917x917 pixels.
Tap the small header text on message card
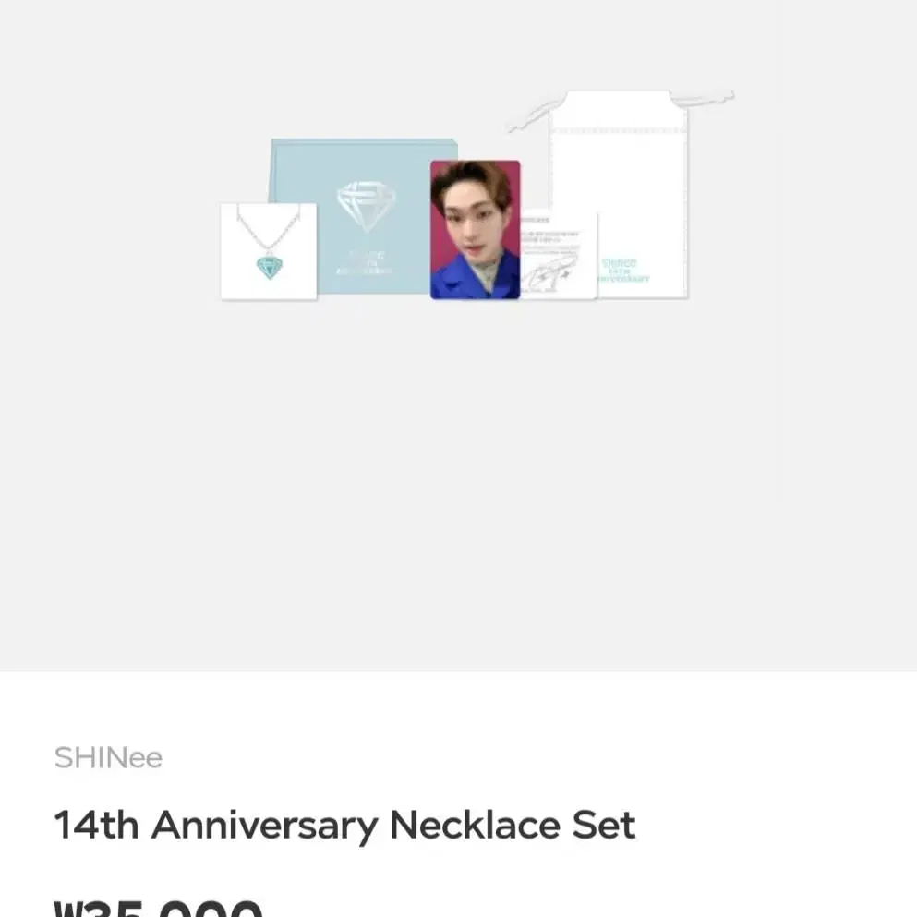[x=535, y=220]
